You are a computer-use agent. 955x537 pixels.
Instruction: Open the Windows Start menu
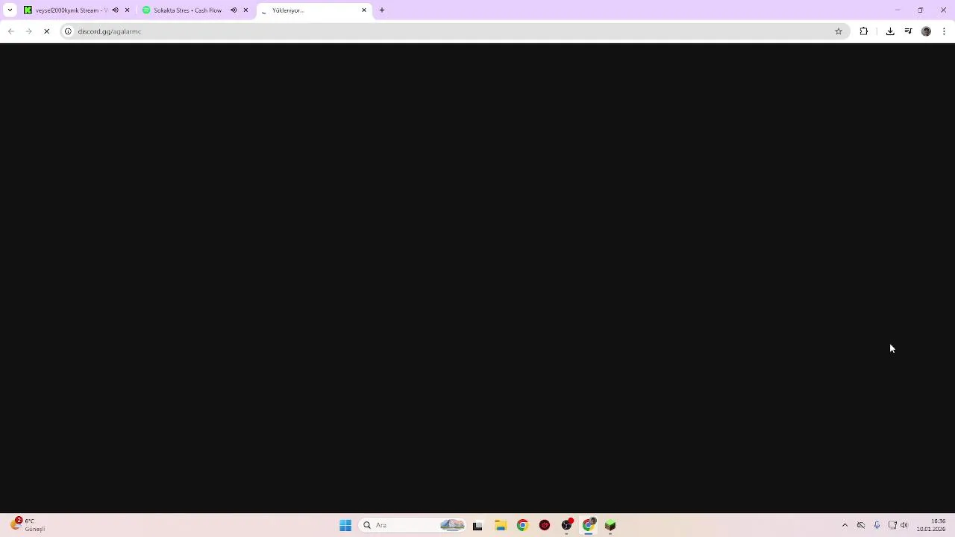345,525
